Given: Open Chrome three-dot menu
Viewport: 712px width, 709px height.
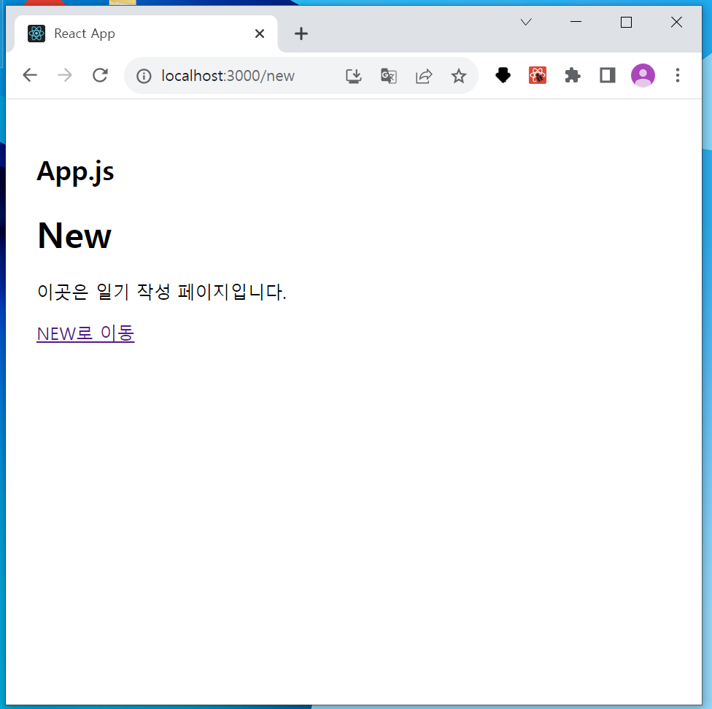Looking at the screenshot, I should [678, 75].
